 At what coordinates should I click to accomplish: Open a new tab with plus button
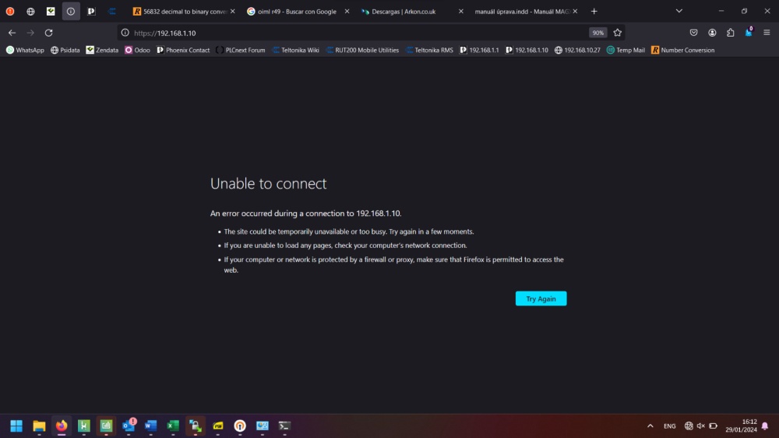[x=594, y=12]
